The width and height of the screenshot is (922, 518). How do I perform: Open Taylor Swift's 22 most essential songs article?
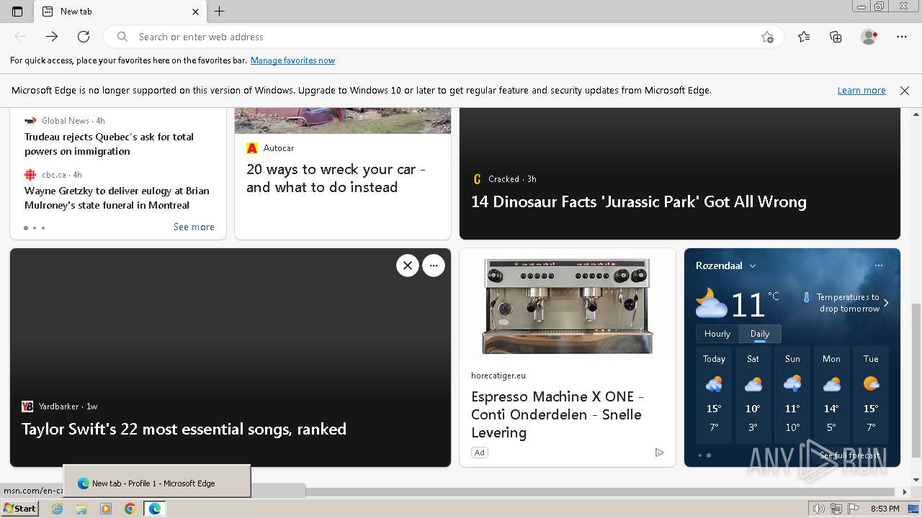click(184, 430)
